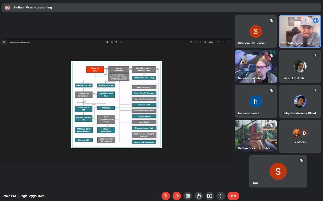This screenshot has height=201, width=323.
Task: Toggle fullscreen view of the image
Action: 191,42
